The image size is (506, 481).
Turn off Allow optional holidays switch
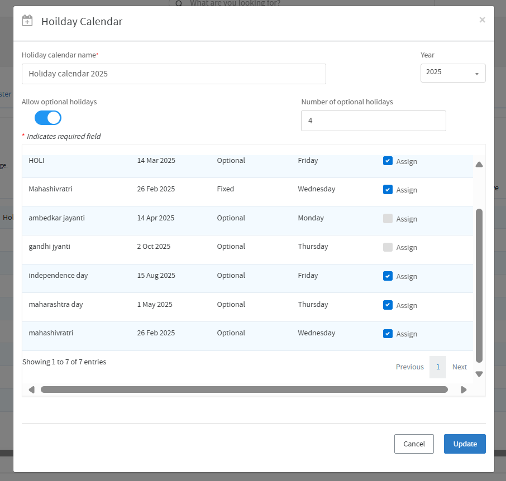(48, 118)
